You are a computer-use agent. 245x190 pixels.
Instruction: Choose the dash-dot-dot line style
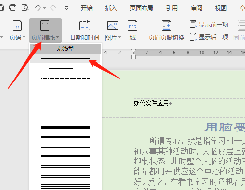65,108
